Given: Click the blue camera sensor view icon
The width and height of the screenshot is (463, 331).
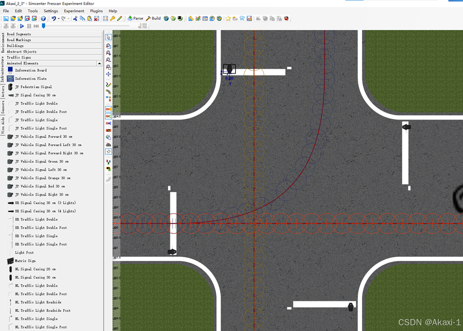Looking at the screenshot, I should [x=108, y=123].
